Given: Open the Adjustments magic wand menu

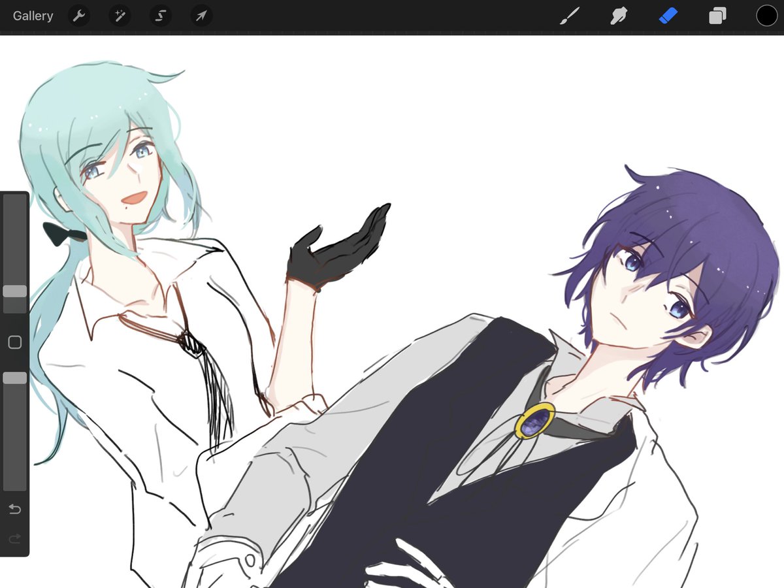Looking at the screenshot, I should 120,16.
